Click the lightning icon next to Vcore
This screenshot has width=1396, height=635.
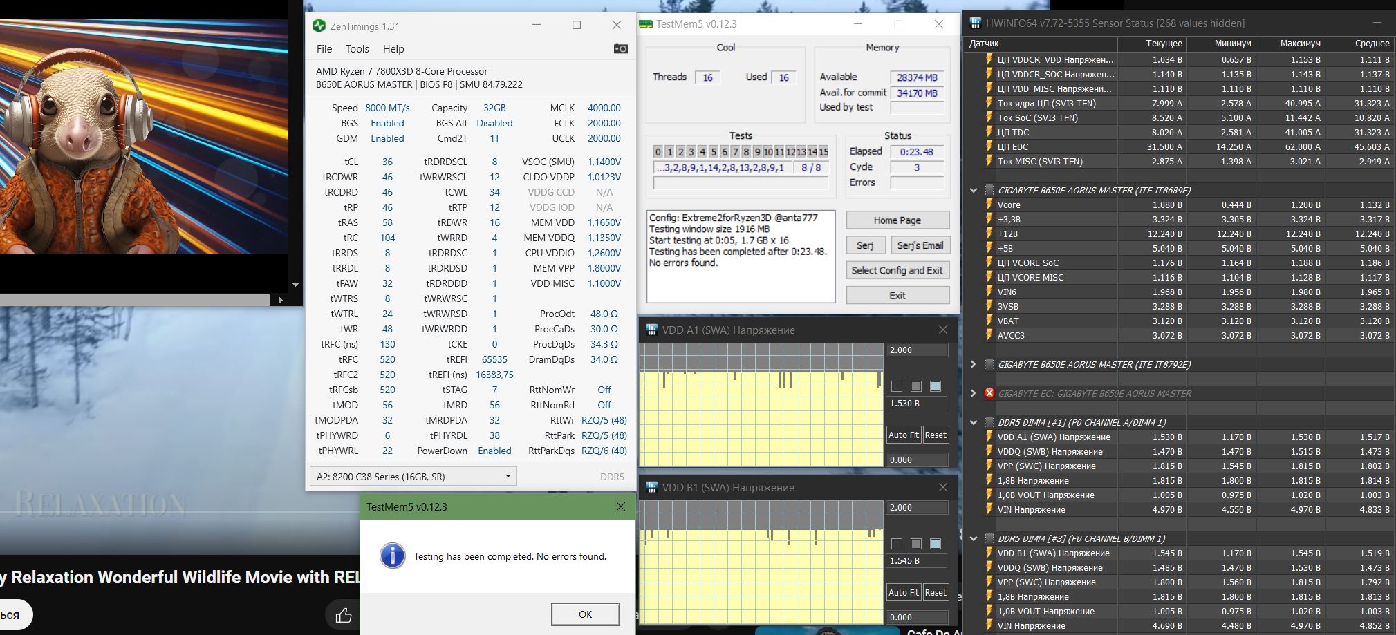pos(989,205)
